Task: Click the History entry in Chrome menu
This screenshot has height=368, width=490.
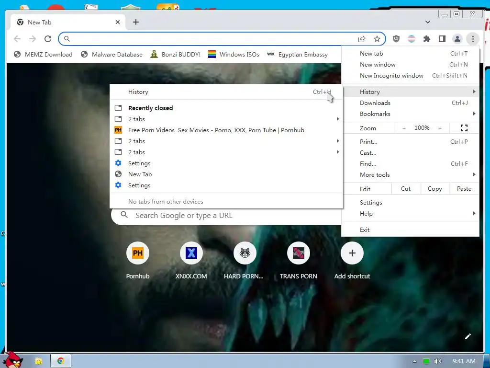Action: coord(410,92)
